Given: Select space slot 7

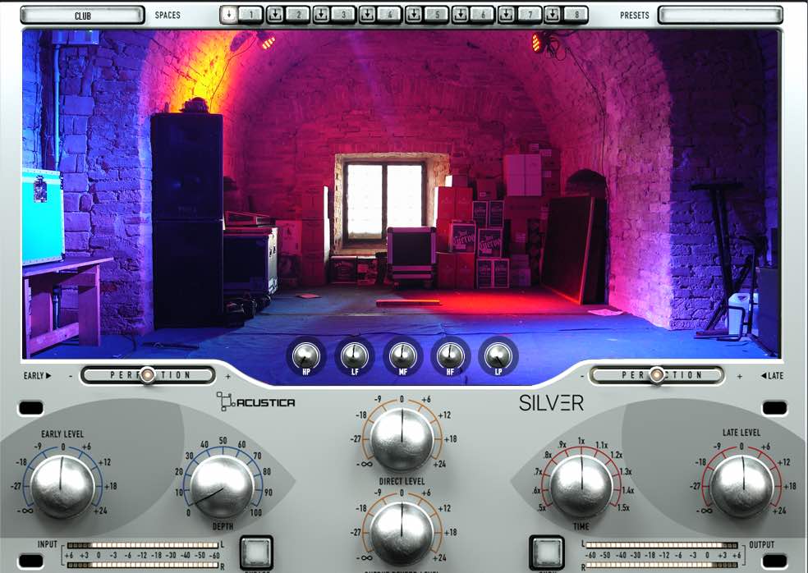Looking at the screenshot, I should (529, 15).
